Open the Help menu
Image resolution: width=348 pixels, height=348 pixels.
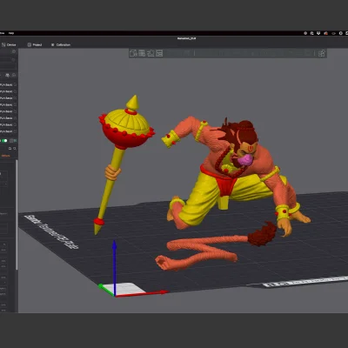[11, 33]
